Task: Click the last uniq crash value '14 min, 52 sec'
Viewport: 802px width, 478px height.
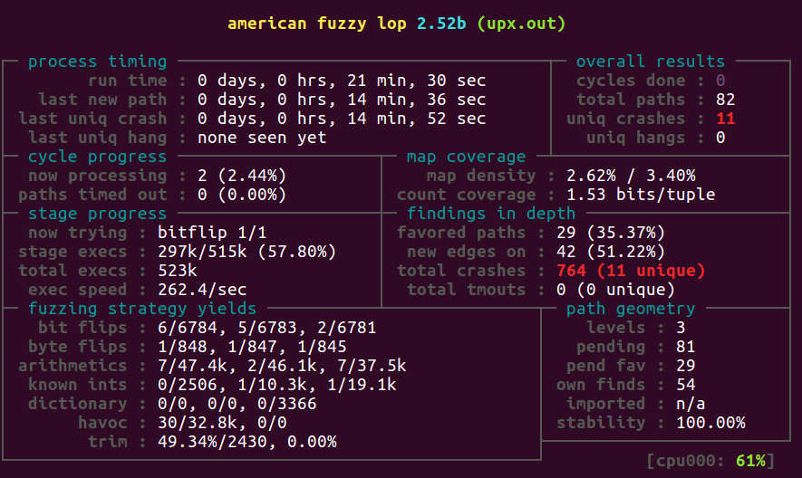Action: [416, 118]
